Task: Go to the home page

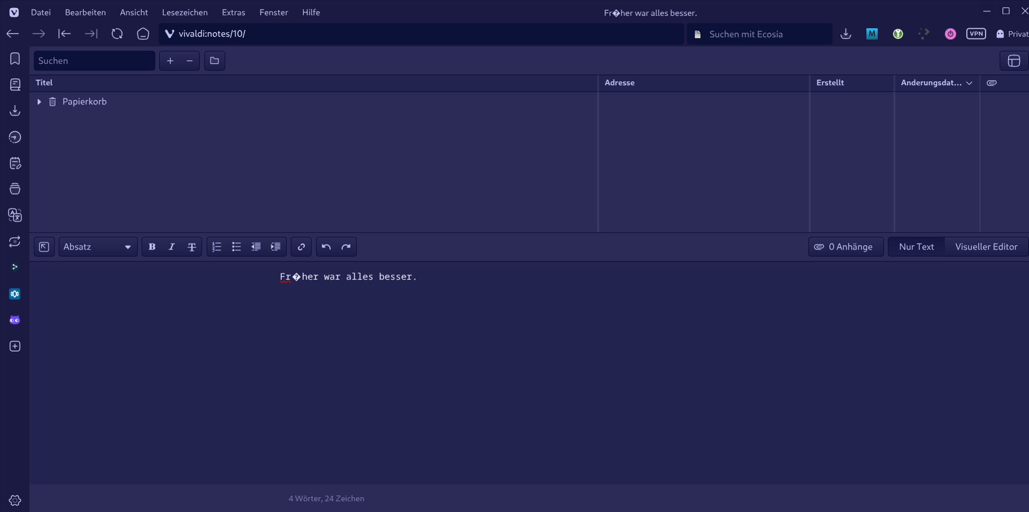Action: click(143, 34)
